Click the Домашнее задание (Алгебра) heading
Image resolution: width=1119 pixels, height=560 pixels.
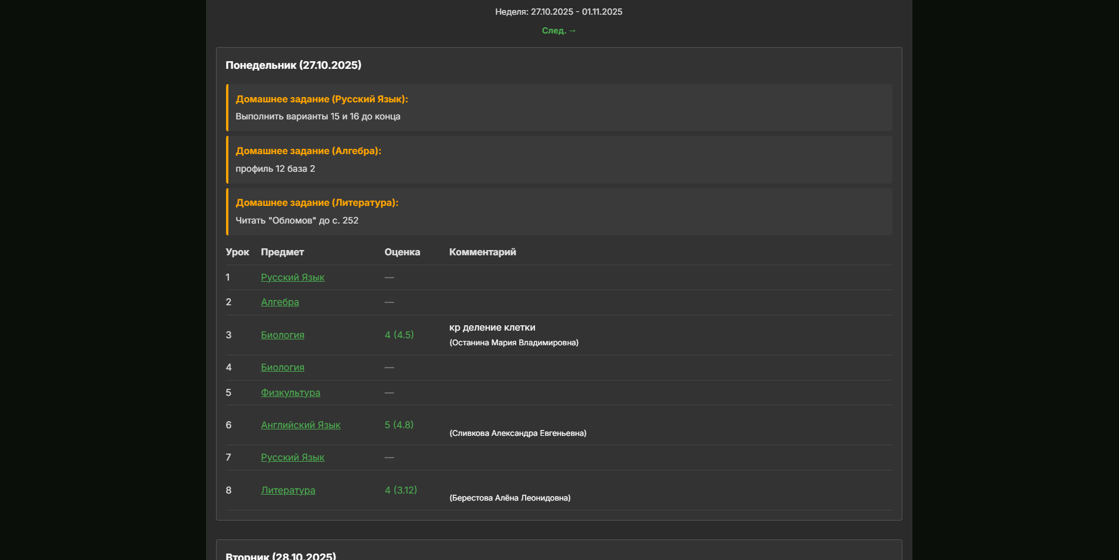pos(308,151)
